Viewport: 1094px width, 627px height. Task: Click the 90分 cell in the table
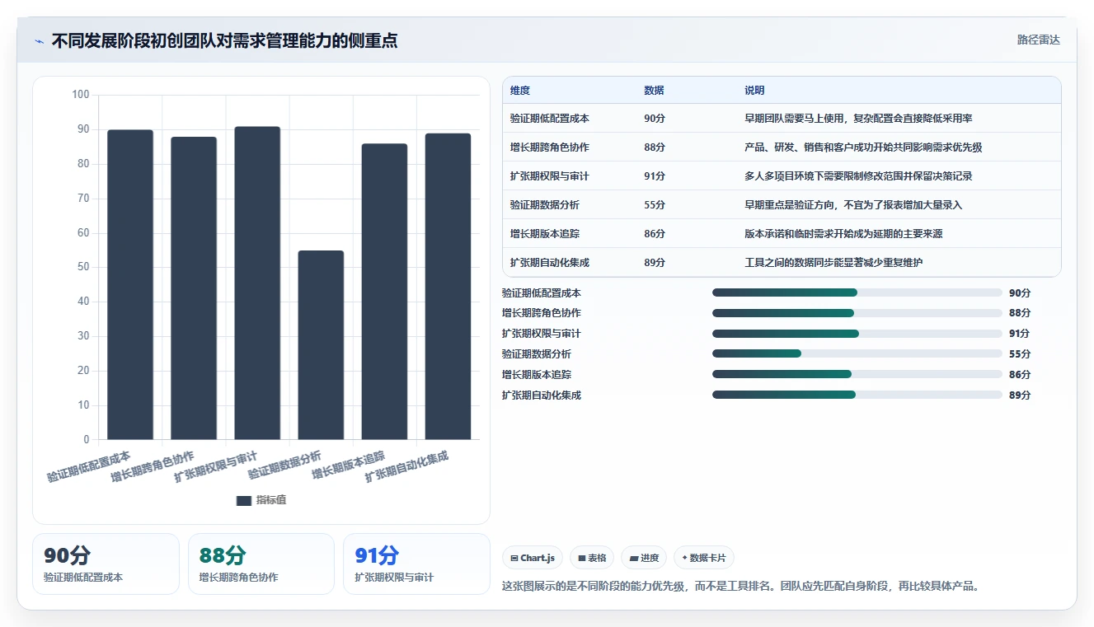tap(655, 119)
